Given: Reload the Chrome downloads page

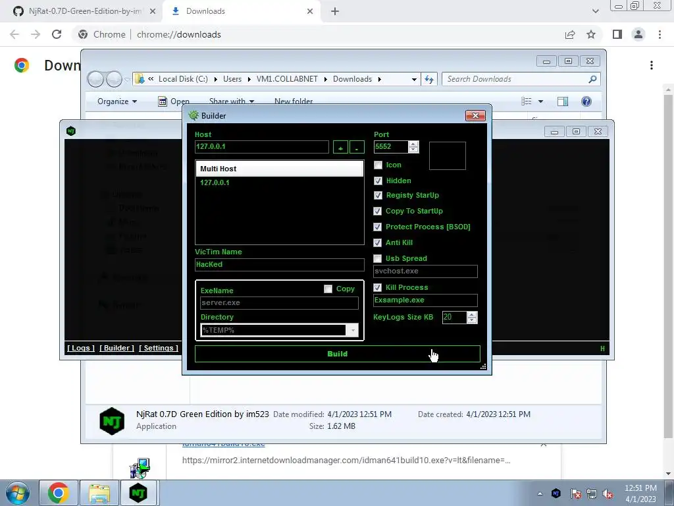Looking at the screenshot, I should (x=57, y=34).
